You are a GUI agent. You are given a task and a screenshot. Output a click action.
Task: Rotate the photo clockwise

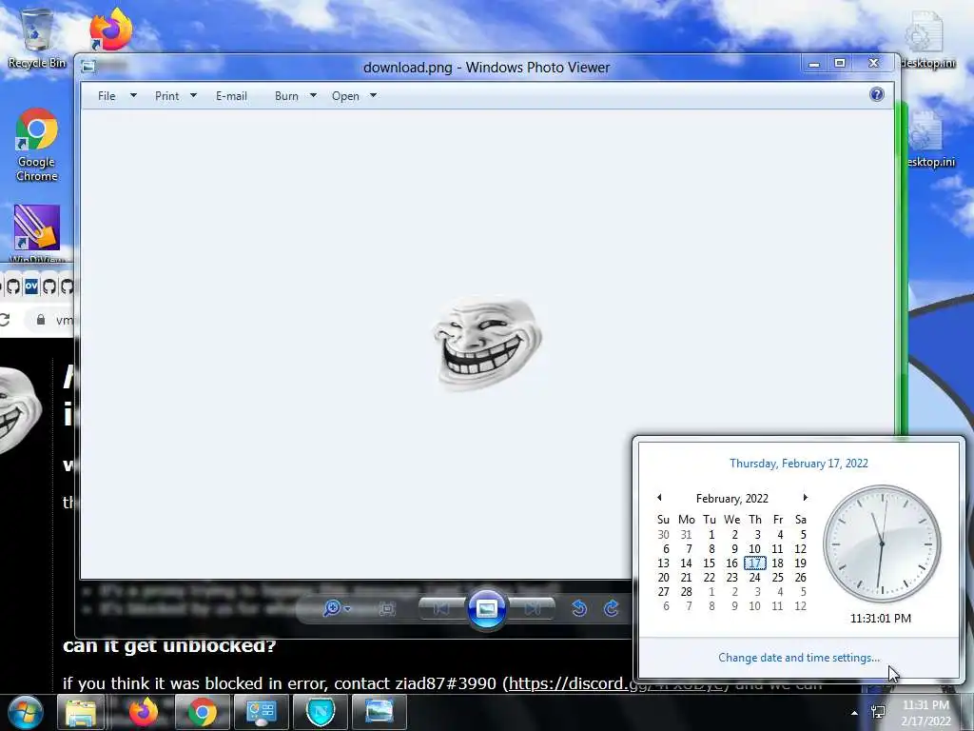tap(612, 608)
